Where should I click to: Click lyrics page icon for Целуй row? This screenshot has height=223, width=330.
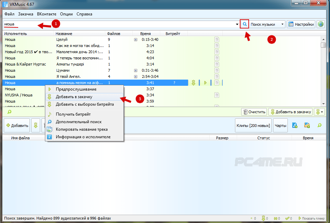[x=216, y=39]
